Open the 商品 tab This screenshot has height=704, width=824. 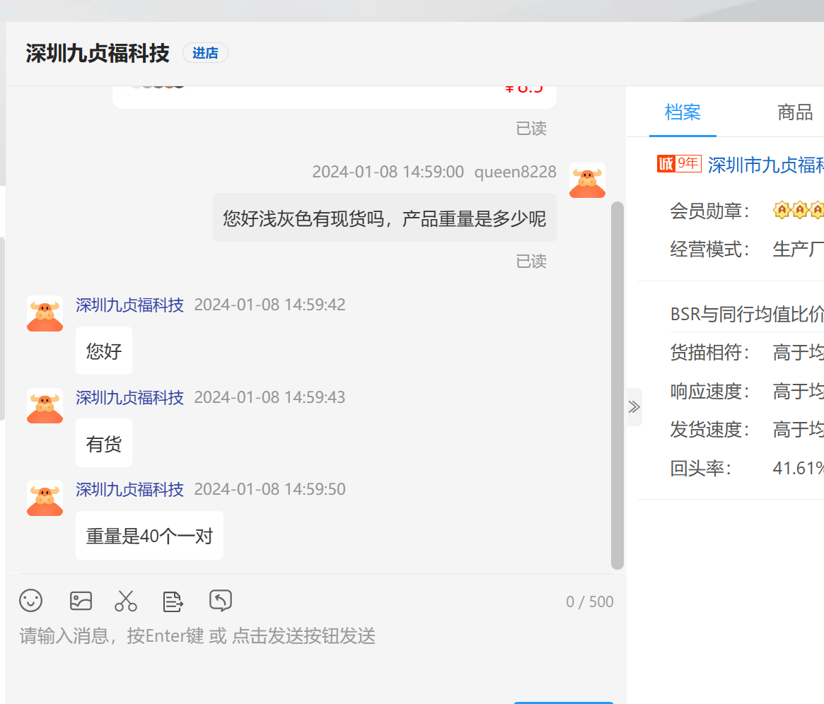795,112
